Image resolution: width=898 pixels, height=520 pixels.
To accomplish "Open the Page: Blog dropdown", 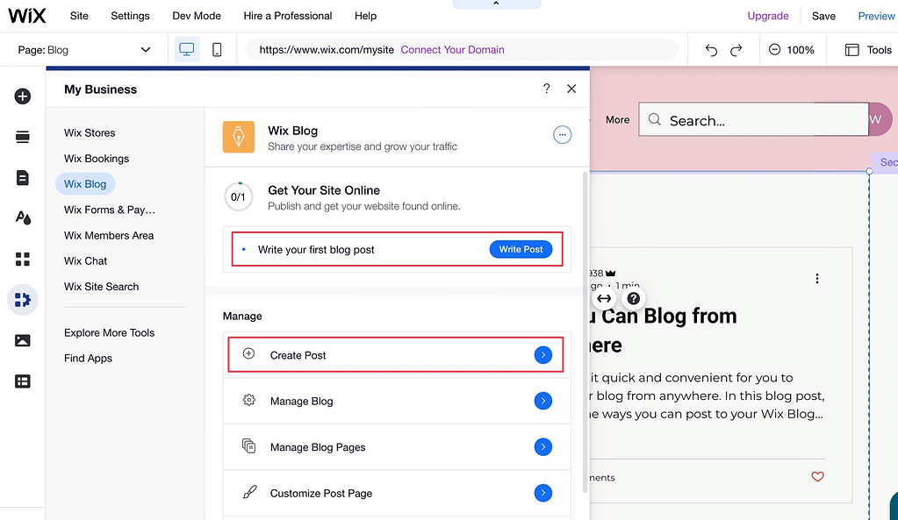I will (84, 50).
